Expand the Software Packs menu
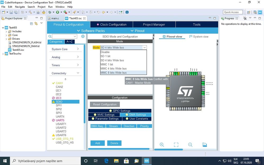 point(91,31)
